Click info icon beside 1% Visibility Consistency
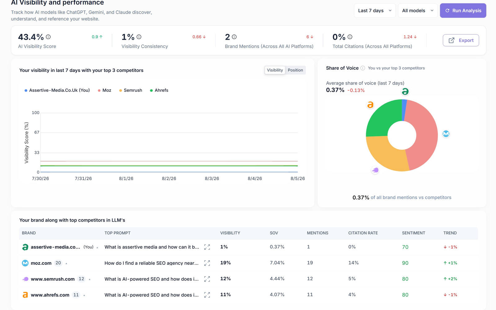This screenshot has width=496, height=310. pyautogui.click(x=139, y=37)
